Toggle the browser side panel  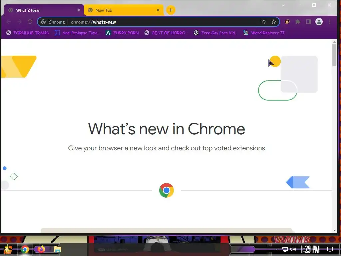308,22
